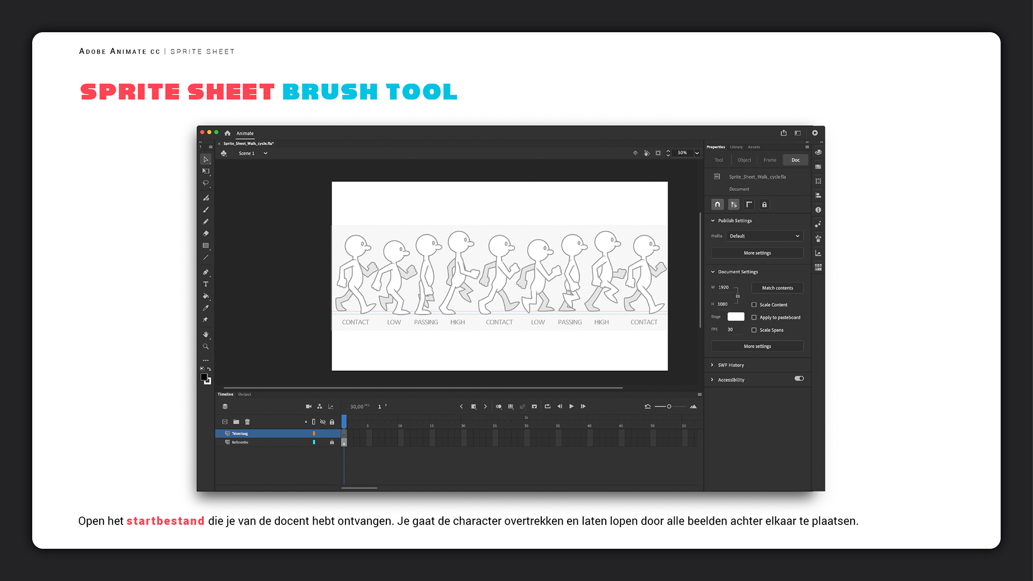
Task: Play the timeline animation
Action: 571,406
